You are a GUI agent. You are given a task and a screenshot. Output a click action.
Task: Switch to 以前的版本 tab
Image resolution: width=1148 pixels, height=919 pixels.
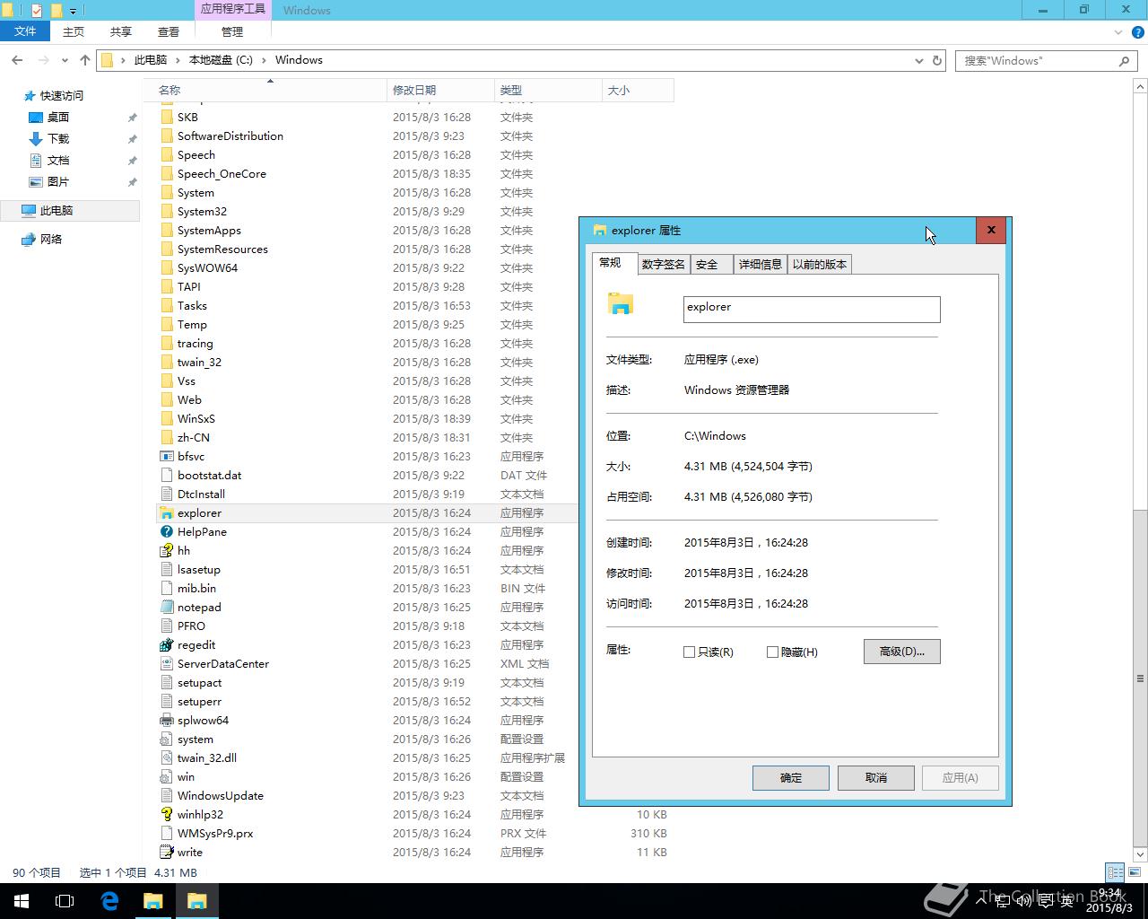point(820,265)
